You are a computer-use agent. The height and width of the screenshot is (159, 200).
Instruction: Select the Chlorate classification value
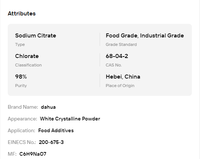click(27, 56)
